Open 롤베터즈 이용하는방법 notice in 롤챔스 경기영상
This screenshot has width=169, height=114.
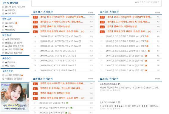click(x=55, y=27)
